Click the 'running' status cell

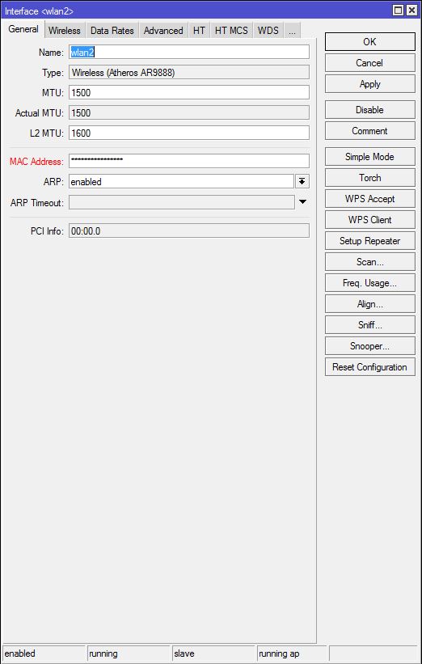(129, 653)
